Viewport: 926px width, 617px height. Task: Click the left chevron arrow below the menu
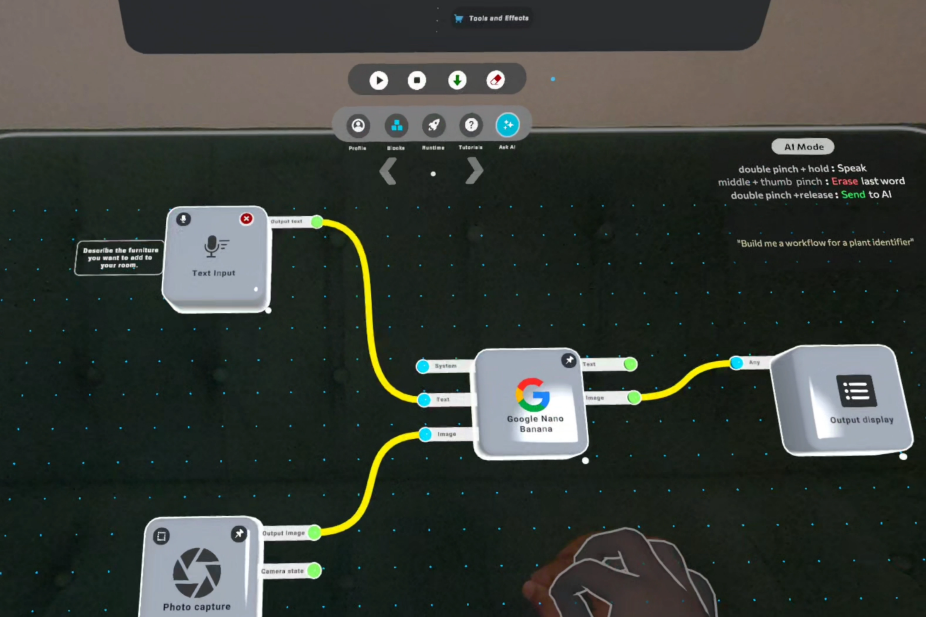pyautogui.click(x=389, y=171)
